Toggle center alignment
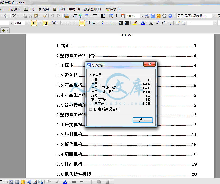Viewport: 220px width, 184px height. [x=70, y=23]
